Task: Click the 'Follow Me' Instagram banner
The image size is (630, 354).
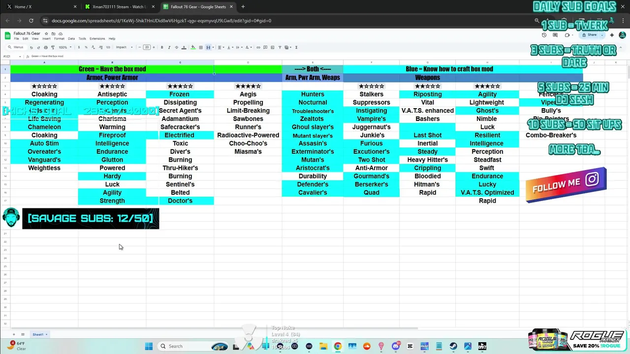Action: coord(566,184)
